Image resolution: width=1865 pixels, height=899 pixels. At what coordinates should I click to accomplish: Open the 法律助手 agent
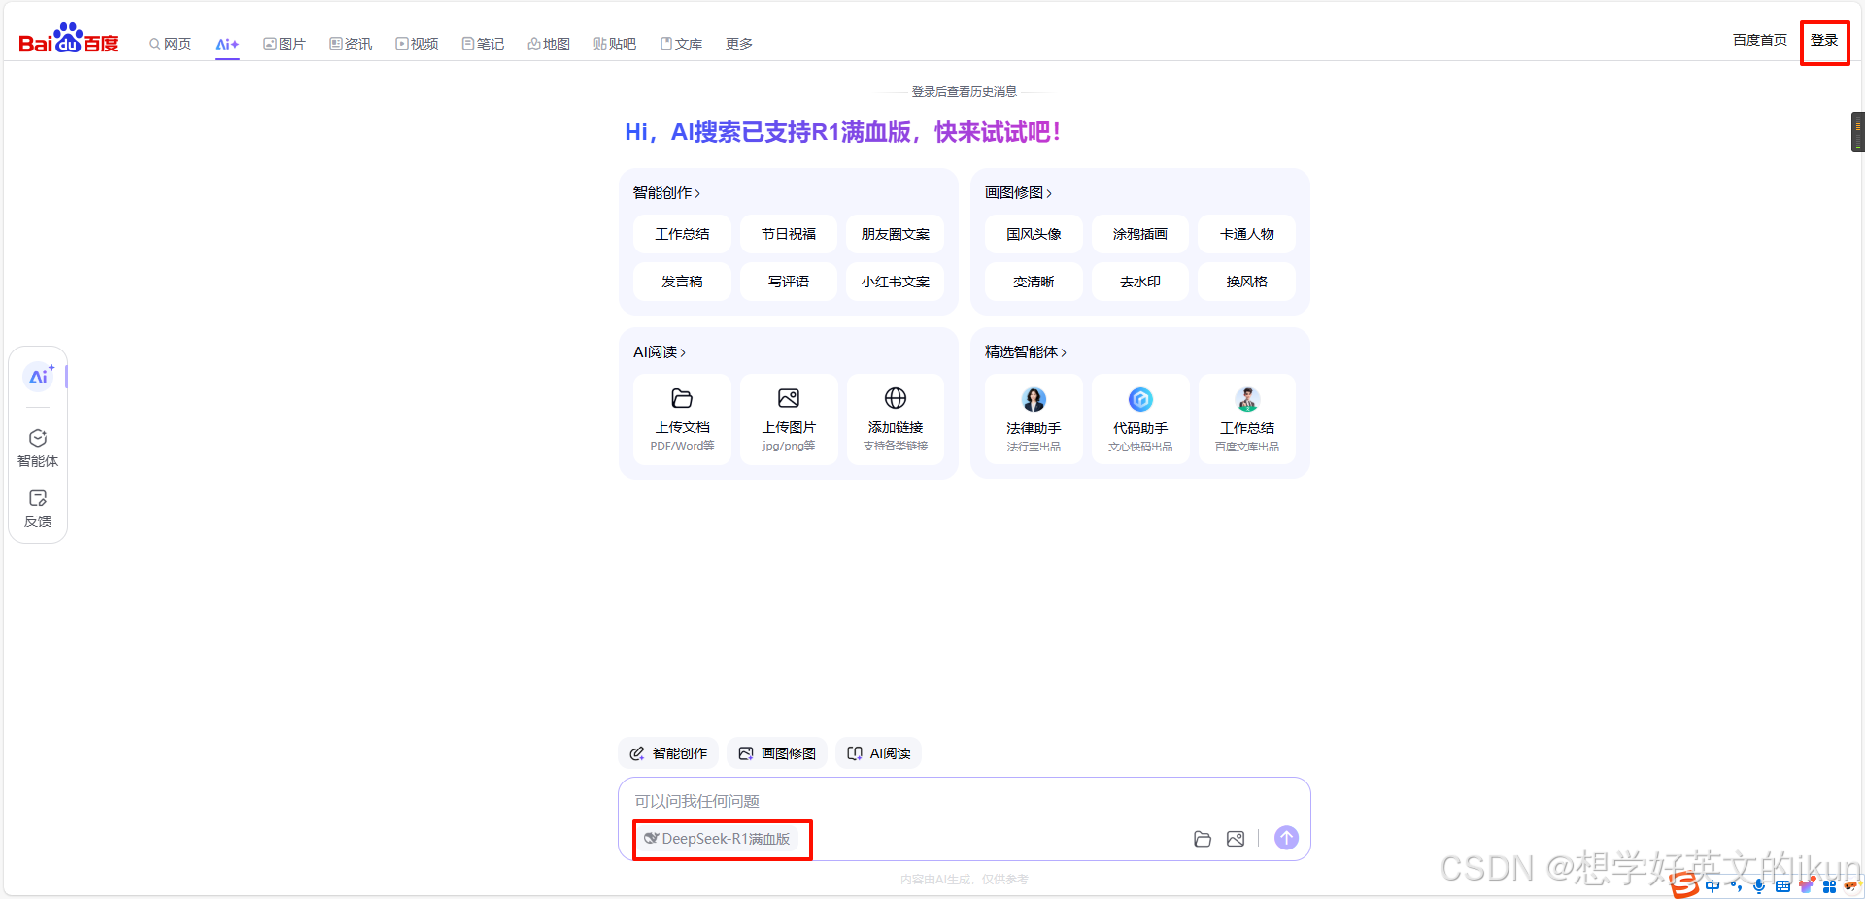pyautogui.click(x=1034, y=419)
